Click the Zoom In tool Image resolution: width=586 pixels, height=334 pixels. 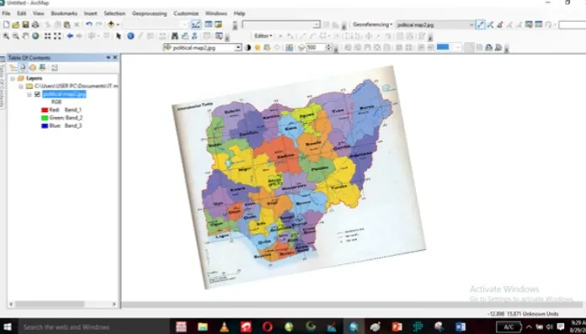[x=6, y=36]
